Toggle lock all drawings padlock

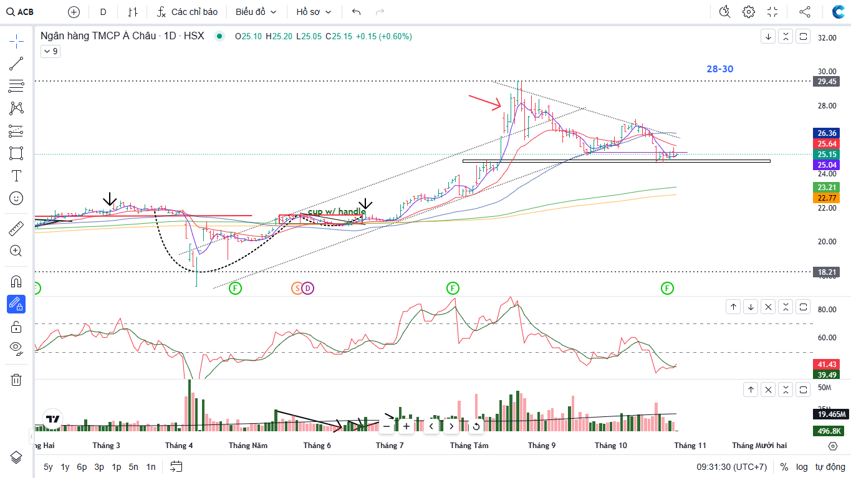point(16,327)
